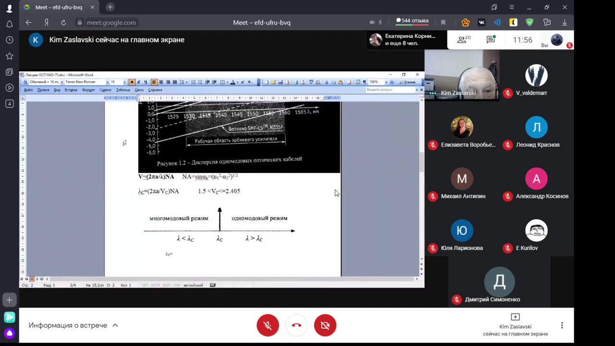Open '544 отзыва' site reviews

point(412,21)
